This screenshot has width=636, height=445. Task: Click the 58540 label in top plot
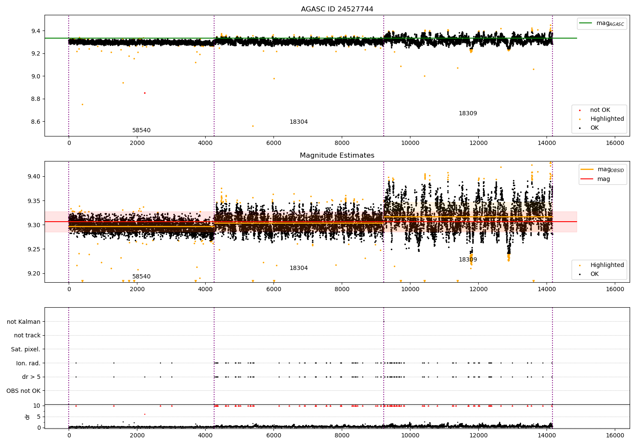[x=141, y=131]
